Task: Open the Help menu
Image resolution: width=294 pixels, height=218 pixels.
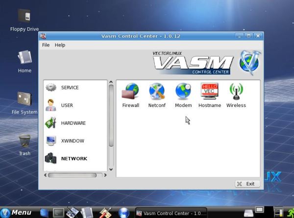Action: 60,45
